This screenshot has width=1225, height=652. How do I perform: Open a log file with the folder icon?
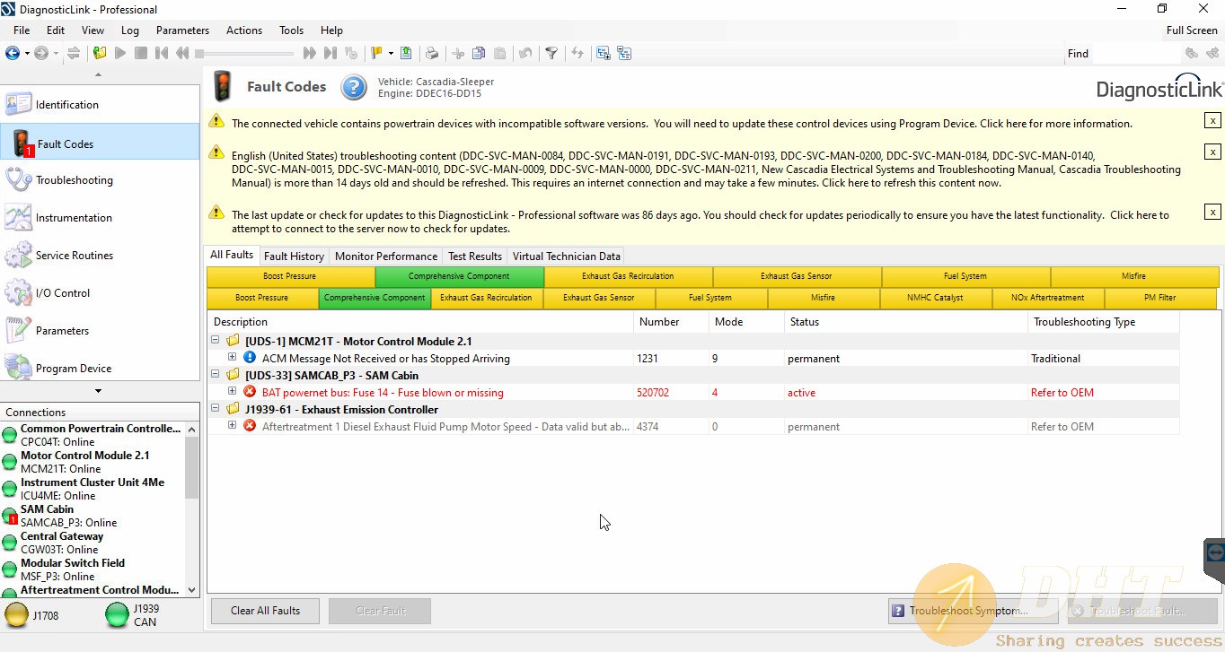99,53
